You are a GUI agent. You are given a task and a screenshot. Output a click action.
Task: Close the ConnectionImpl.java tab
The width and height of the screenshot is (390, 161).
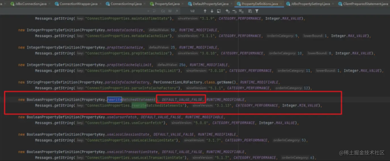[145, 4]
